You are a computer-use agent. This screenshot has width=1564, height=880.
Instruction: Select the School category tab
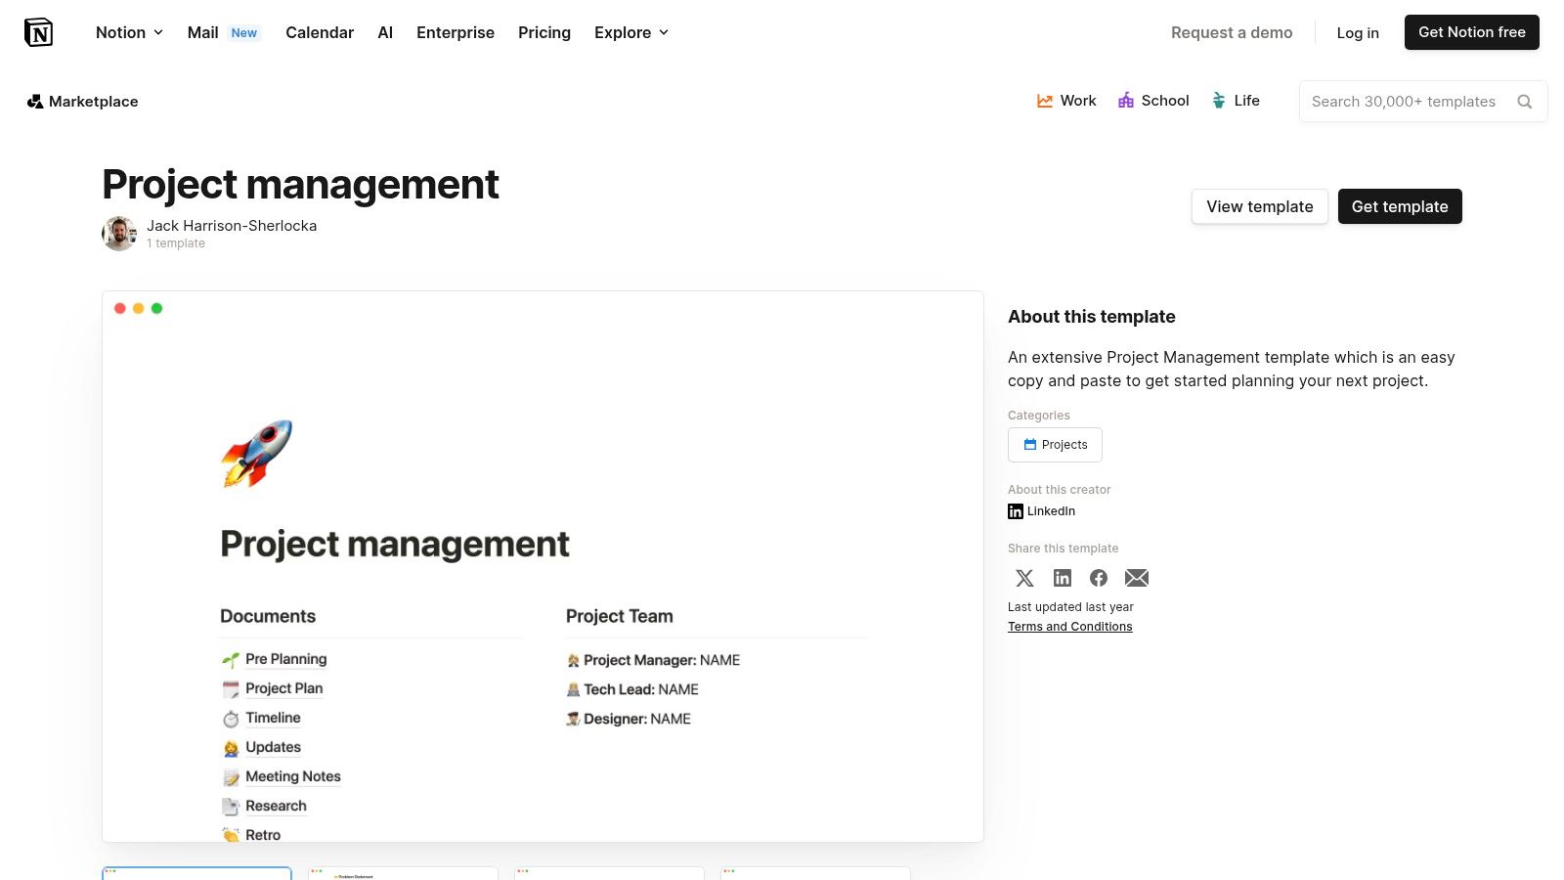(x=1153, y=101)
